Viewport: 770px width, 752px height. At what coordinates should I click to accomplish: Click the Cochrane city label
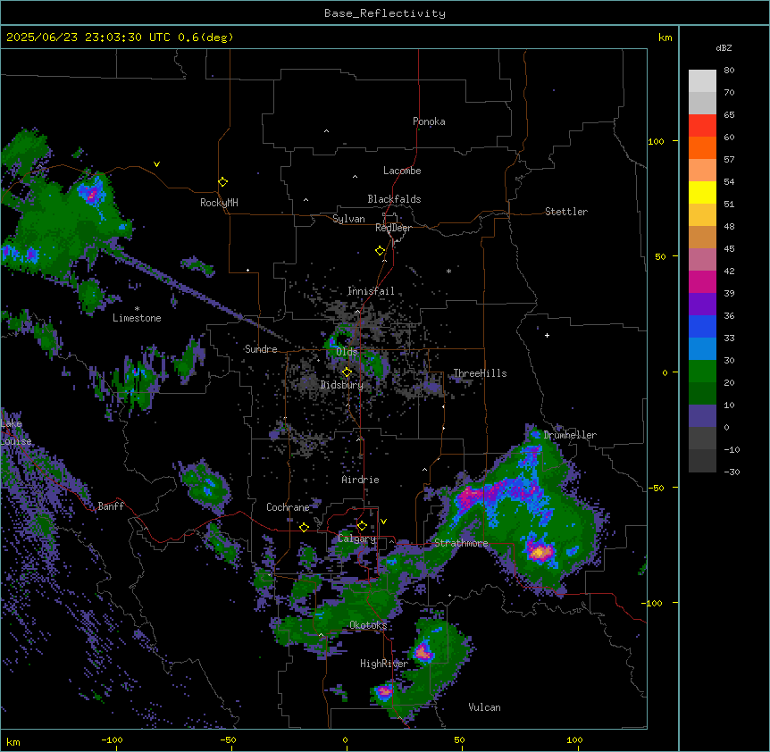tap(288, 507)
